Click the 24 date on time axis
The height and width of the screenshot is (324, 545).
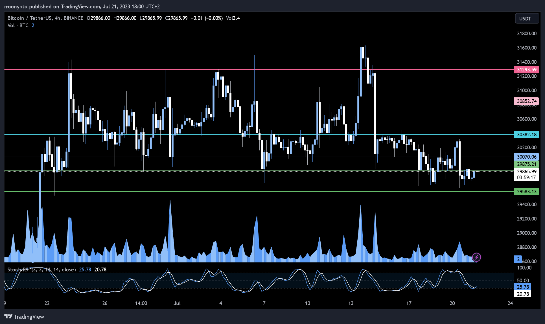pos(510,303)
